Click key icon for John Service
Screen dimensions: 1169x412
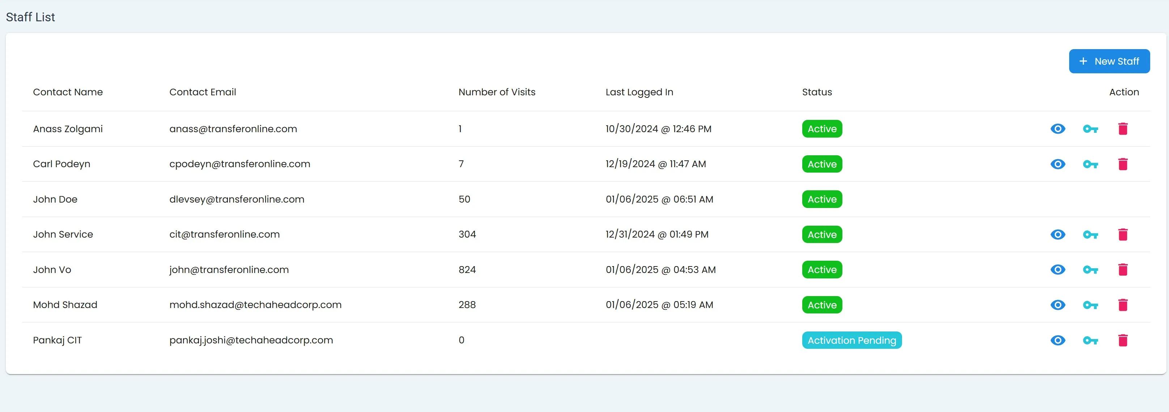[1090, 234]
